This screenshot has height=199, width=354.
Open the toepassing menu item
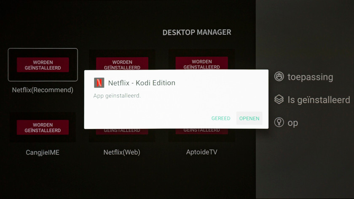coord(304,77)
